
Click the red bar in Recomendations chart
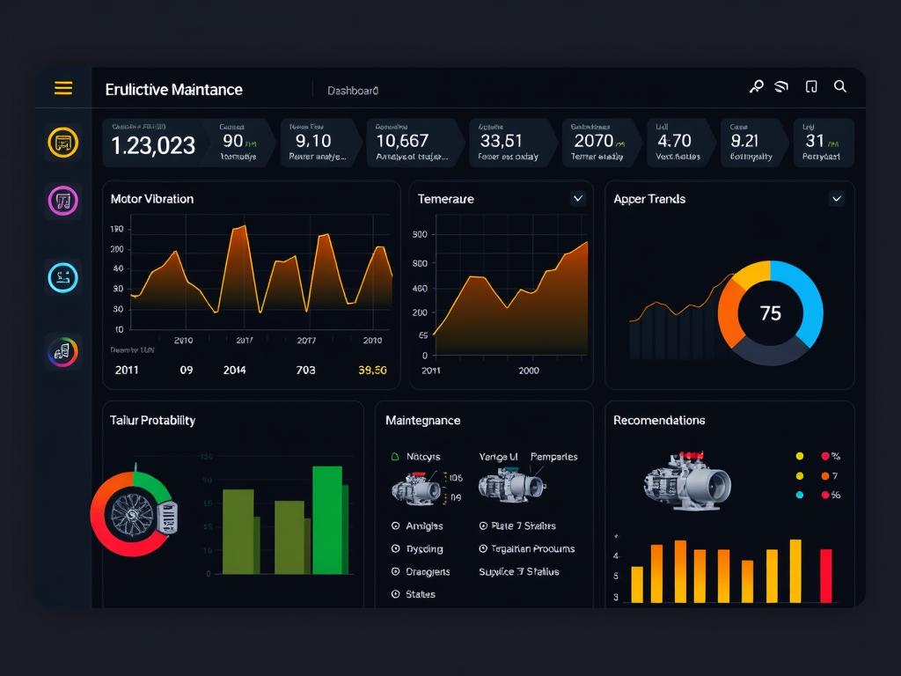point(826,576)
